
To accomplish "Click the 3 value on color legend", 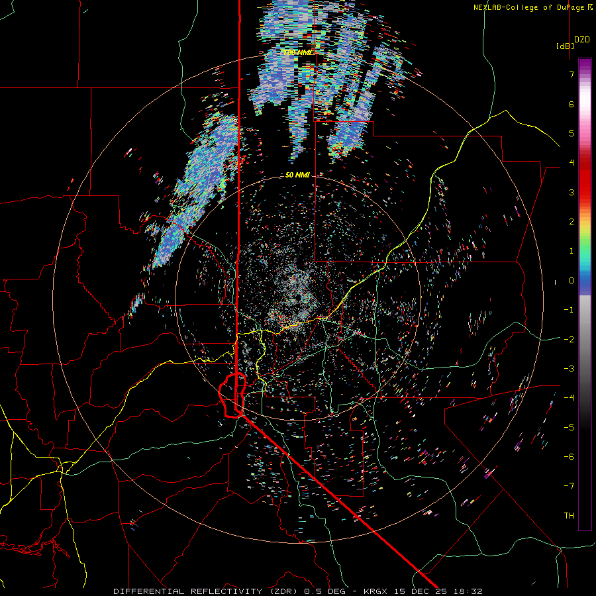I will click(571, 192).
